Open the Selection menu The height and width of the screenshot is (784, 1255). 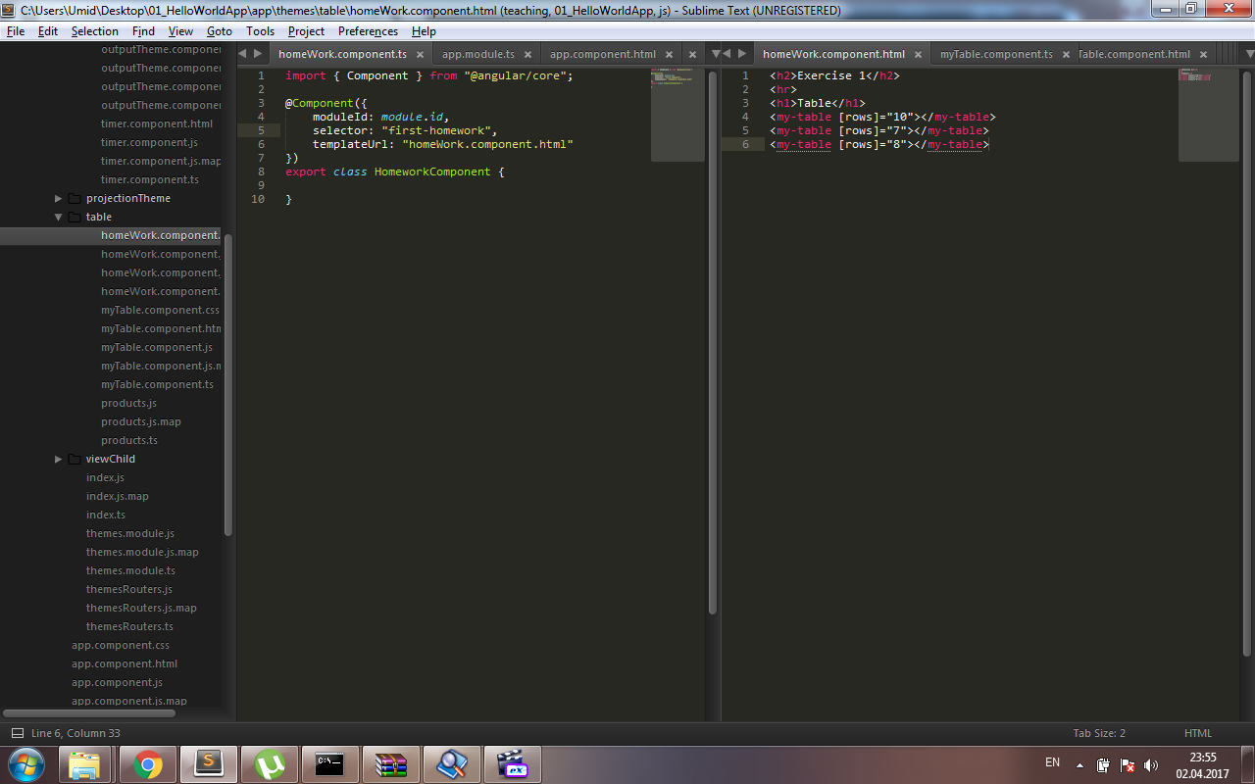point(94,31)
